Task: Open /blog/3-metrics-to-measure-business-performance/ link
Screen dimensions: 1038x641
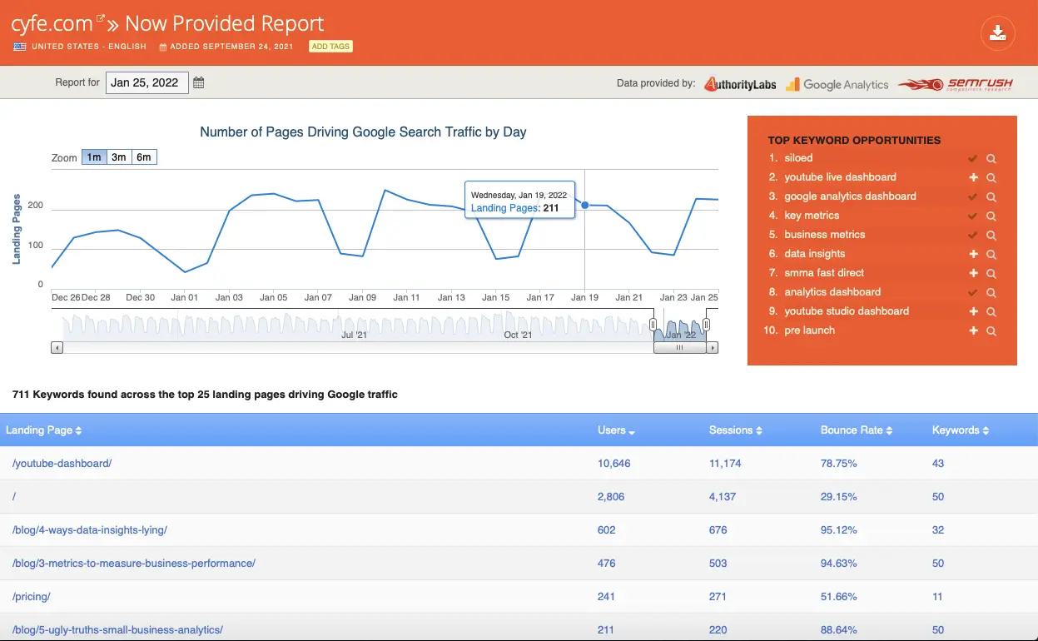Action: (x=134, y=563)
